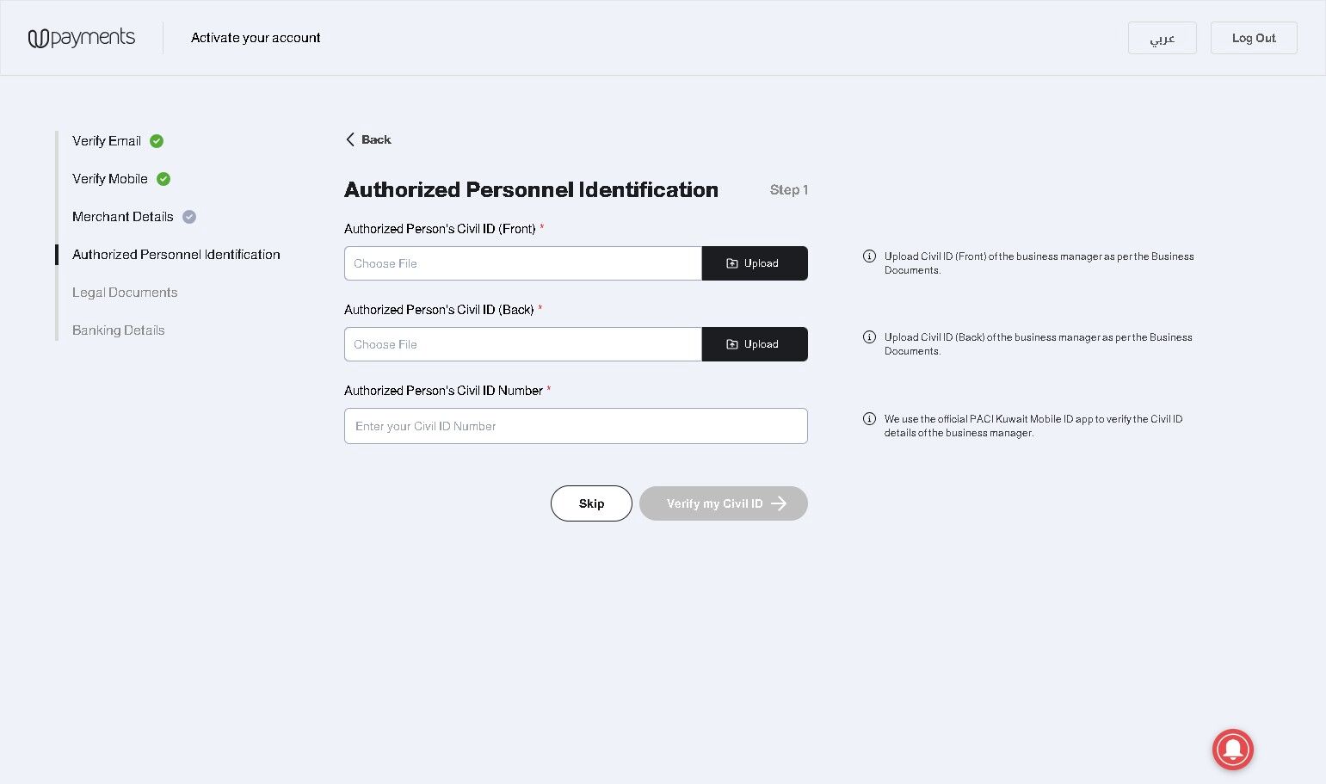Click the green check next to Verify Email
This screenshot has width=1326, height=784.
[157, 141]
